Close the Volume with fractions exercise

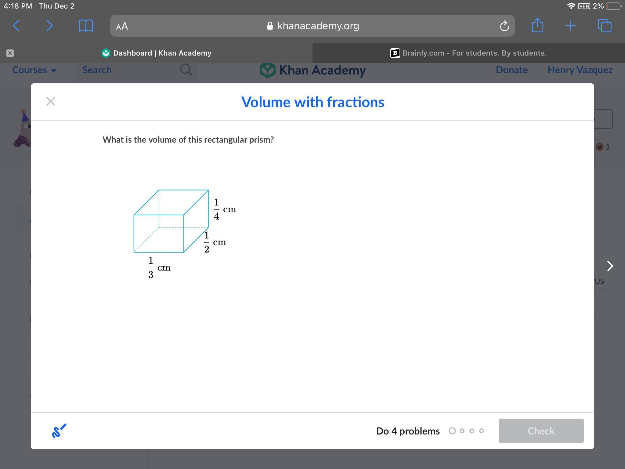(51, 102)
